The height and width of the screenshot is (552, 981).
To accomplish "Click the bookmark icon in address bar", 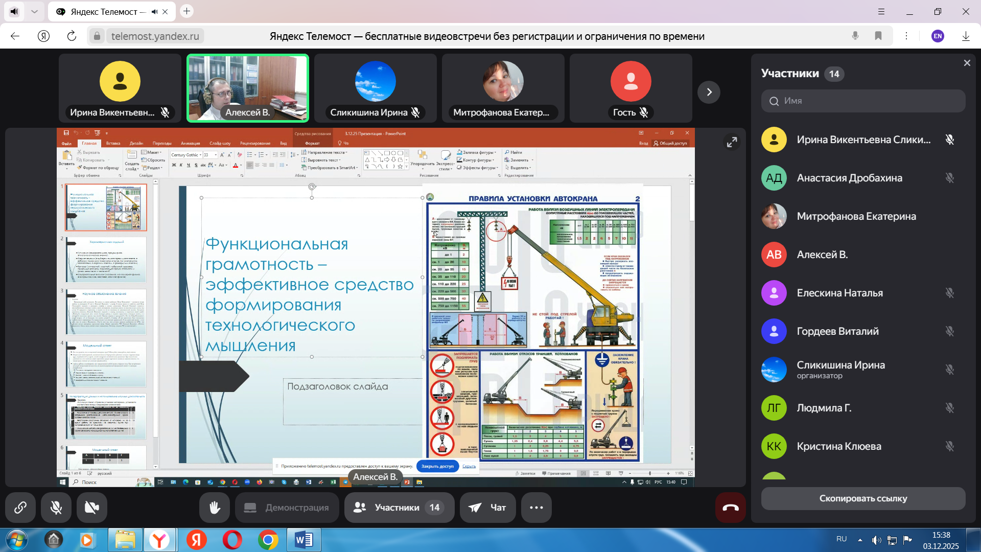I will click(878, 36).
